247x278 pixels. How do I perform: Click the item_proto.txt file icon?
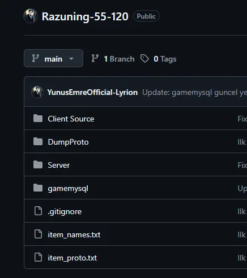38,257
